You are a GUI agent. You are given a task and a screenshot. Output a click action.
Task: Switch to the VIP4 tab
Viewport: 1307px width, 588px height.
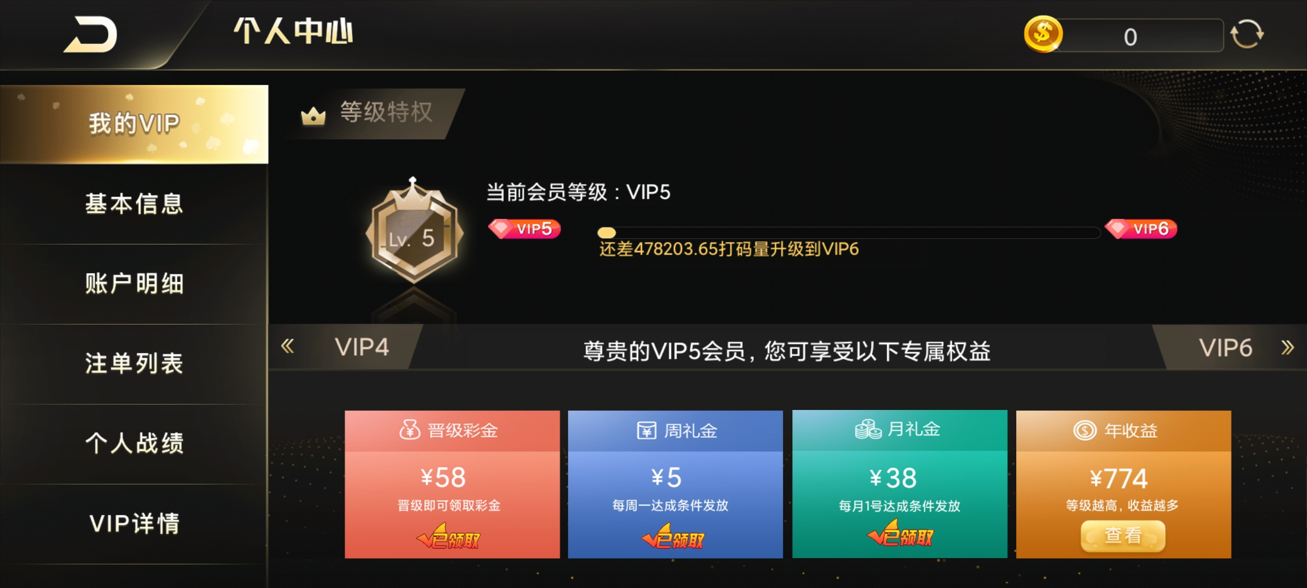point(362,347)
